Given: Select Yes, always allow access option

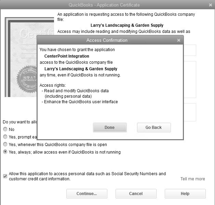Looking at the screenshot, I should [5, 152].
